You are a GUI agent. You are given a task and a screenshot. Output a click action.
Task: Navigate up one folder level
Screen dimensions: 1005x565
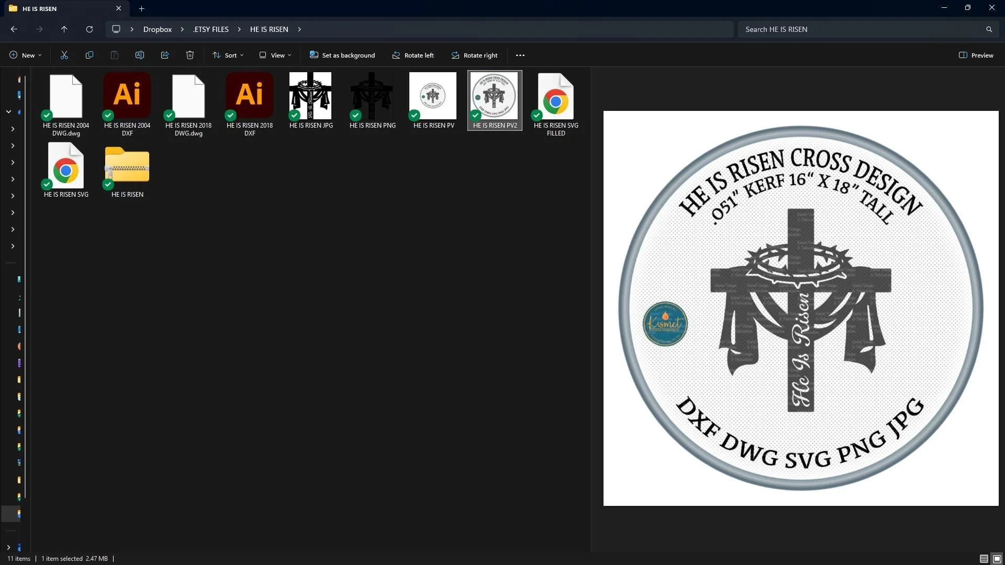coord(64,29)
